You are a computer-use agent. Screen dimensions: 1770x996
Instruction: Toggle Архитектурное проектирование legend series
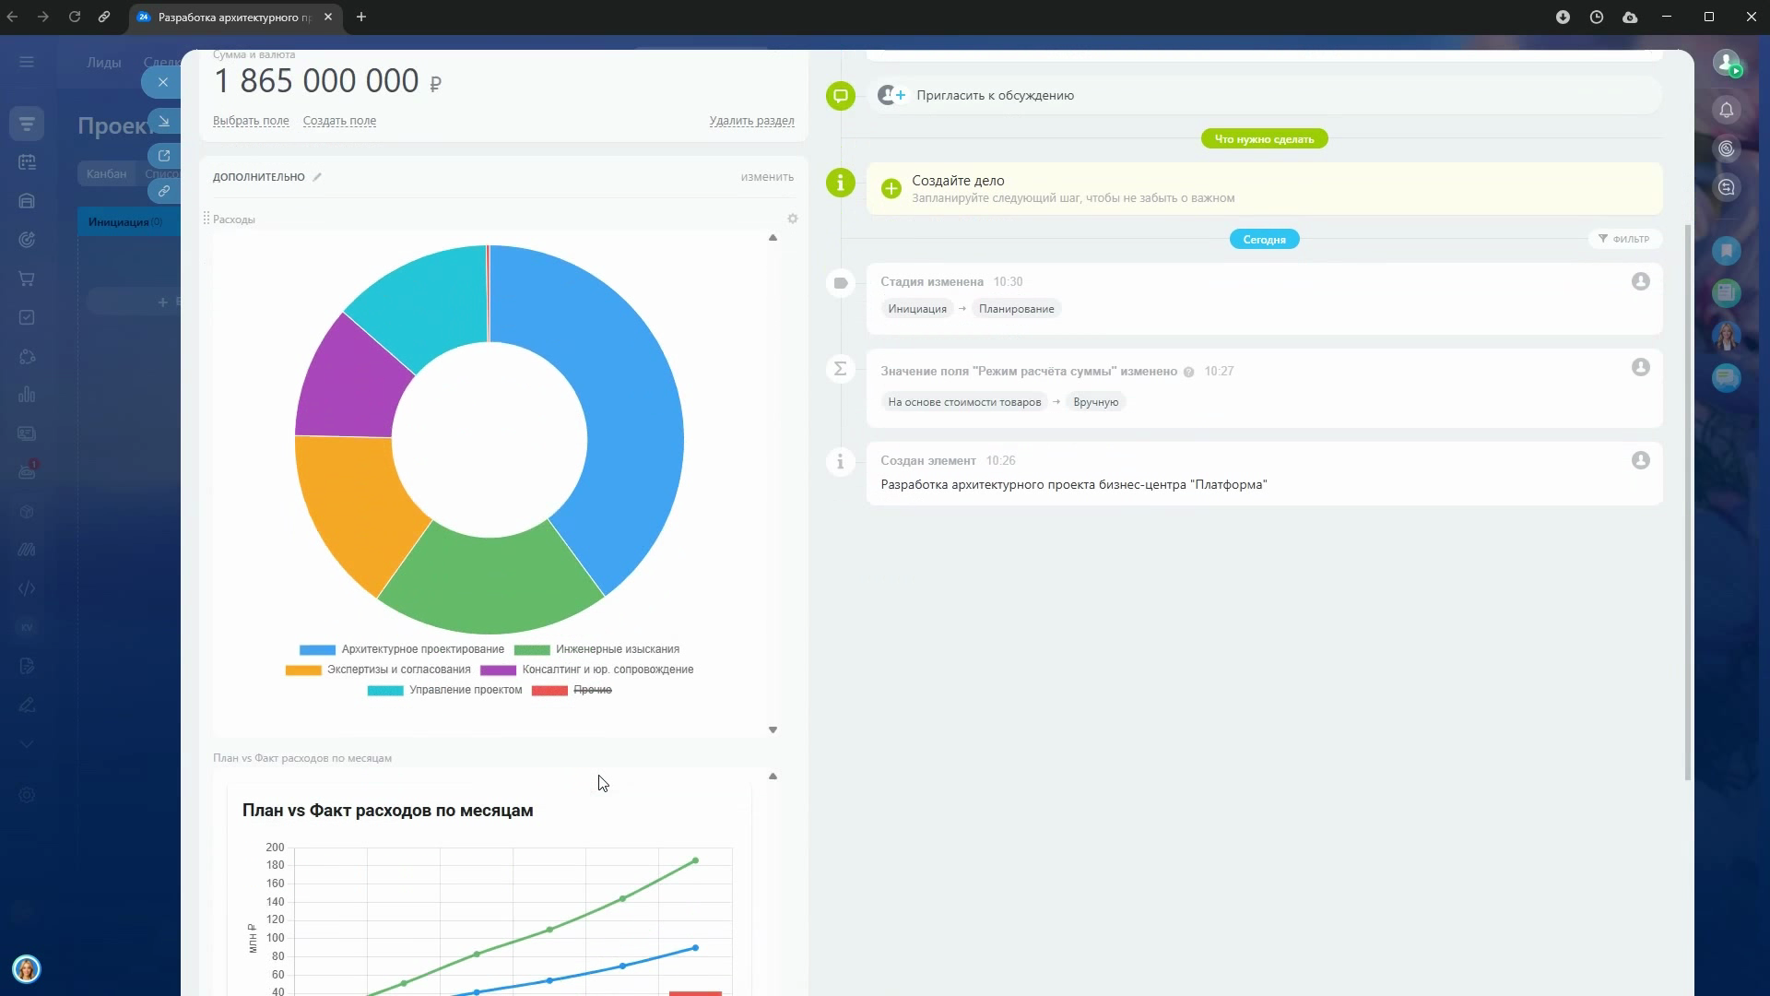pos(421,650)
